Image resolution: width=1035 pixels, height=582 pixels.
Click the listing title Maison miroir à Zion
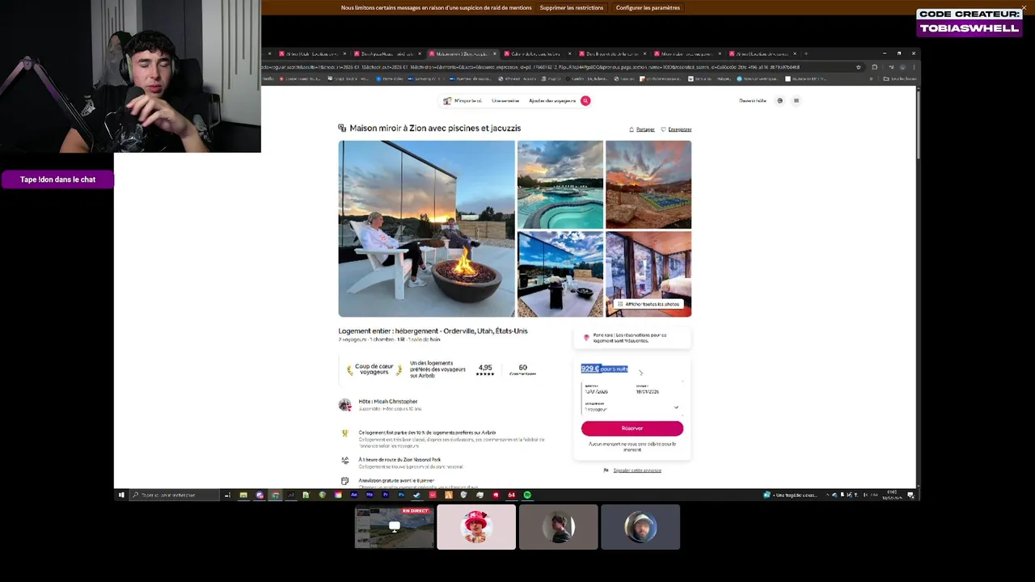435,129
